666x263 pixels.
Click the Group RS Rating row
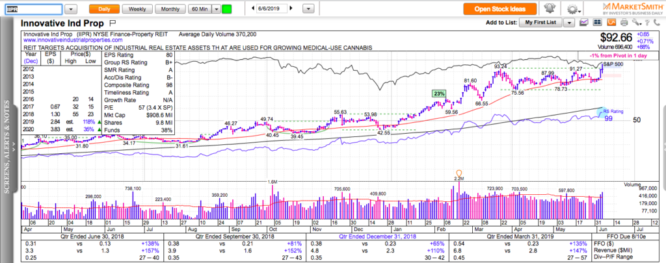pyautogui.click(x=138, y=62)
